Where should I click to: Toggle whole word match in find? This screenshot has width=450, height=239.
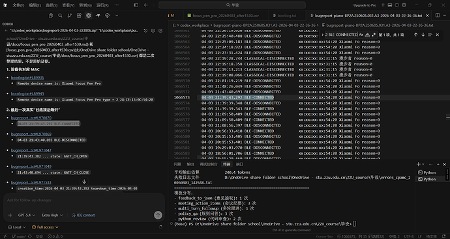click(367, 35)
